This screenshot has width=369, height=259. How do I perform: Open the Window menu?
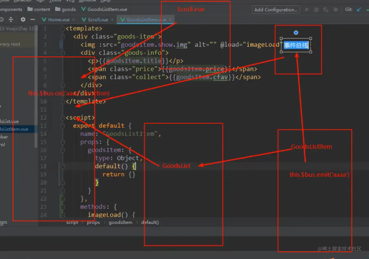(87, 1)
